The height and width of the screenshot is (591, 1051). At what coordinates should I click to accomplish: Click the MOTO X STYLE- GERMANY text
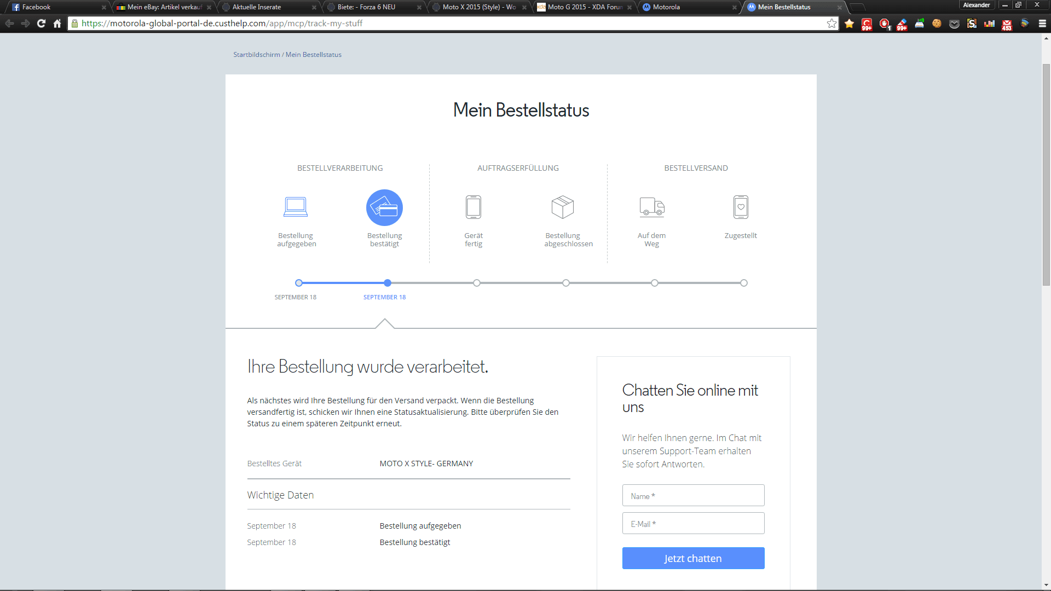click(x=426, y=463)
